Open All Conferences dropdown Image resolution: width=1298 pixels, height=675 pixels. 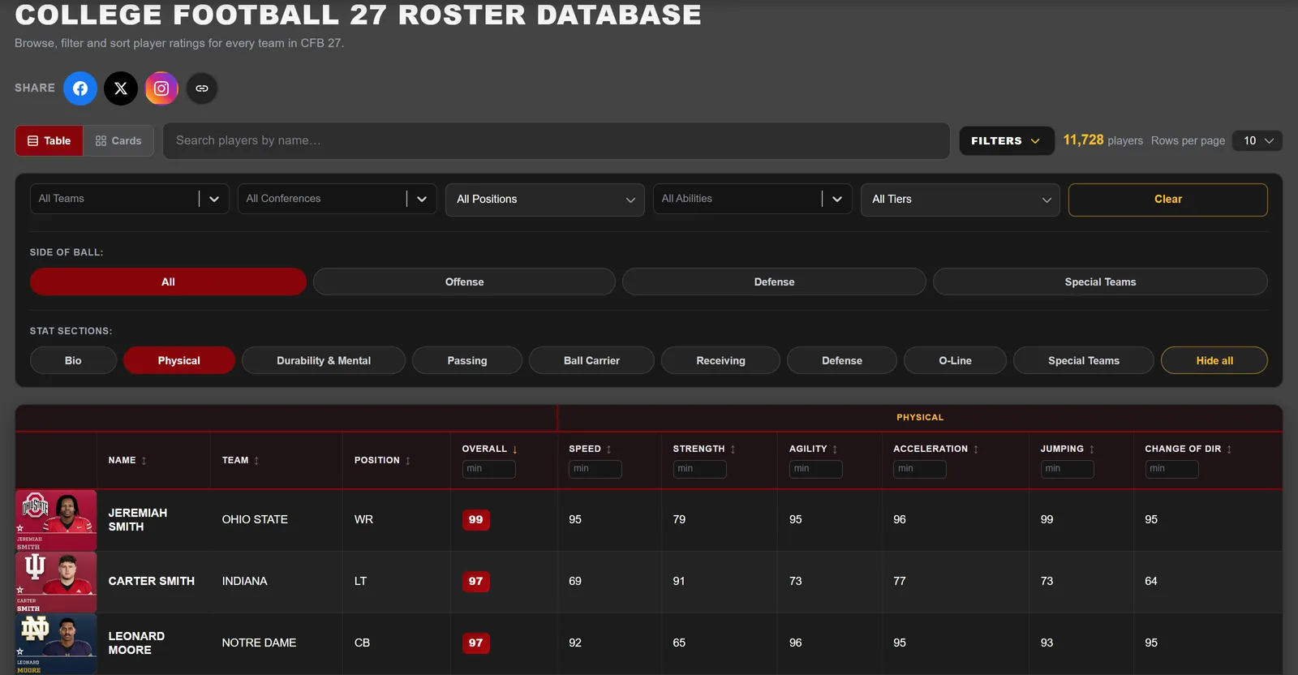[x=337, y=199]
